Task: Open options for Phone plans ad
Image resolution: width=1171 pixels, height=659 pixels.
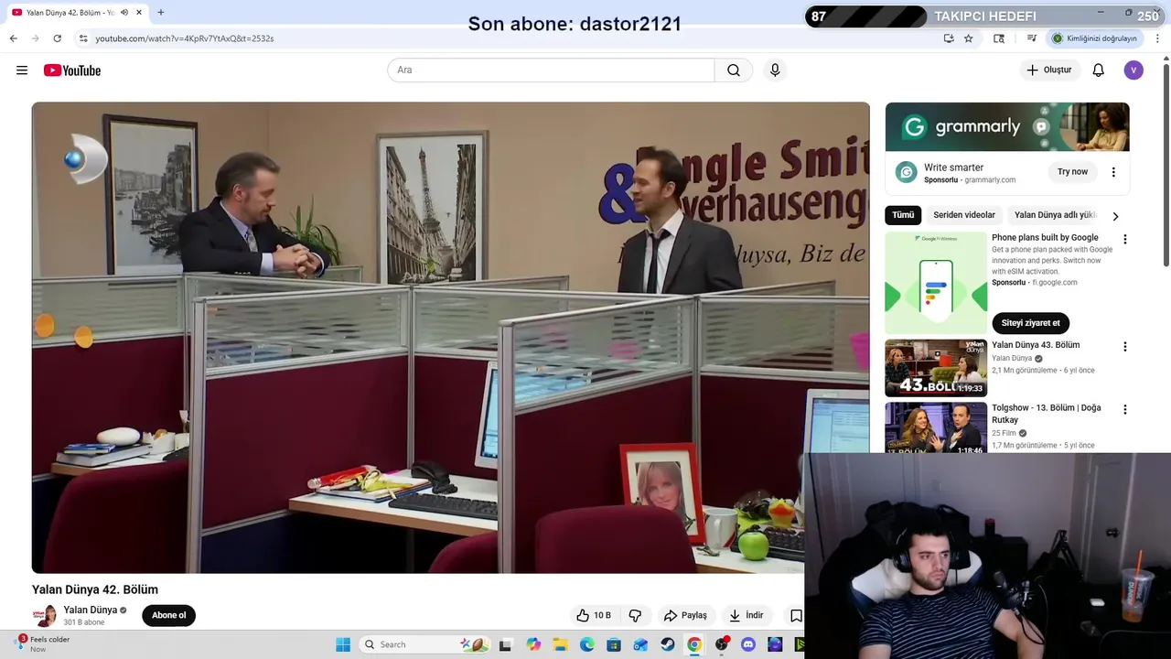Action: click(x=1125, y=239)
